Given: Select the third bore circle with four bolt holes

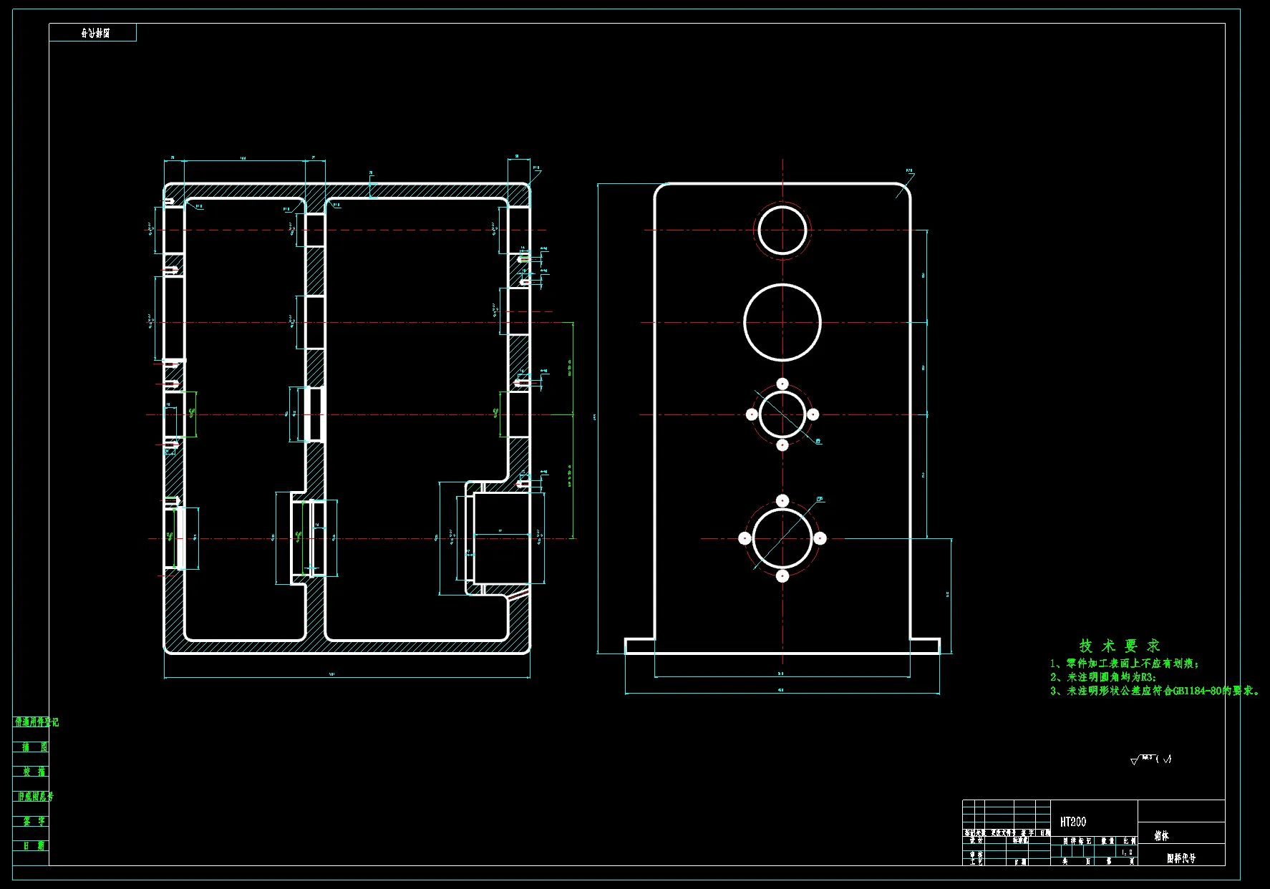Looking at the screenshot, I should [782, 414].
